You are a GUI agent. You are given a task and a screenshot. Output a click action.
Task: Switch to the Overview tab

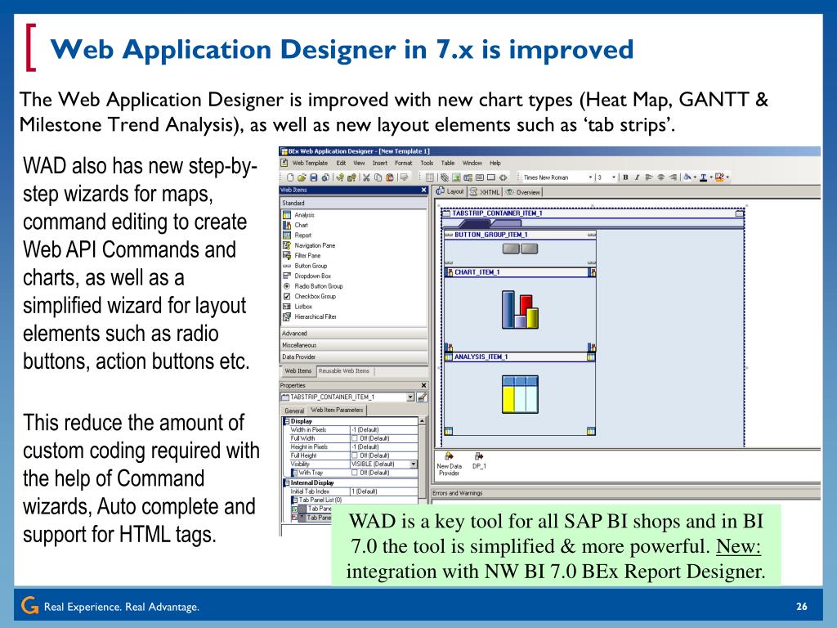tap(522, 192)
